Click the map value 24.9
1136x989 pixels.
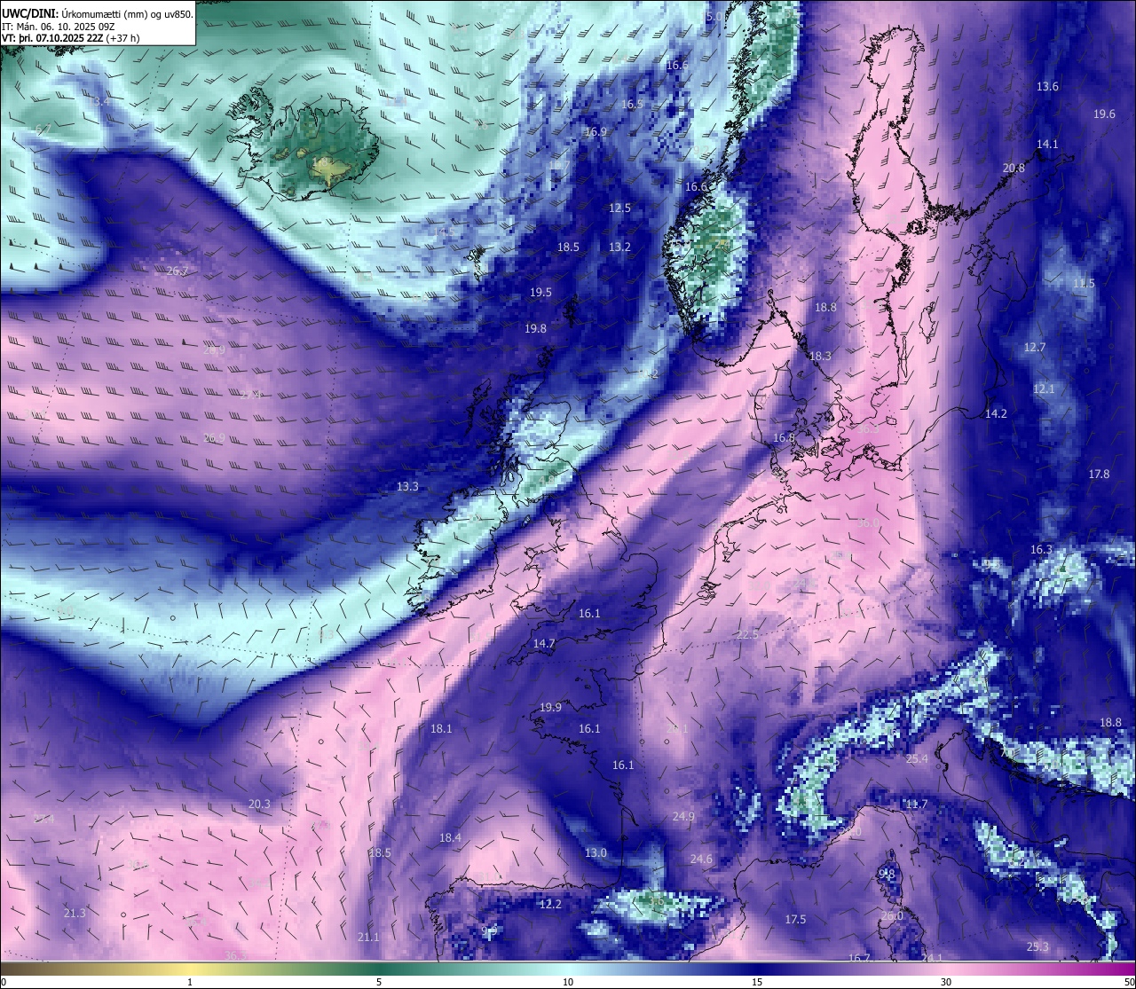[x=683, y=817]
